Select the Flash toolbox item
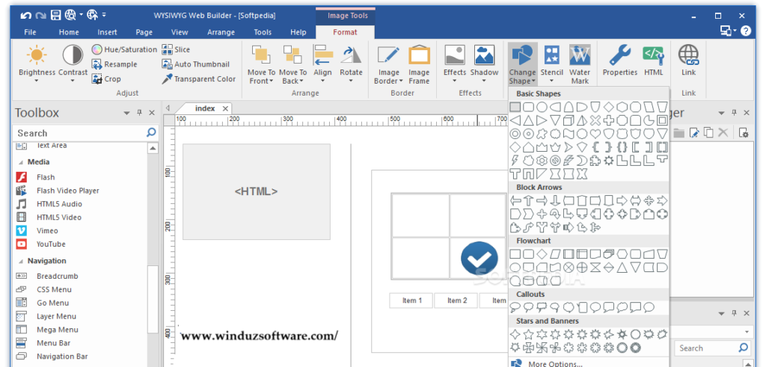The image size is (766, 367). point(36,177)
